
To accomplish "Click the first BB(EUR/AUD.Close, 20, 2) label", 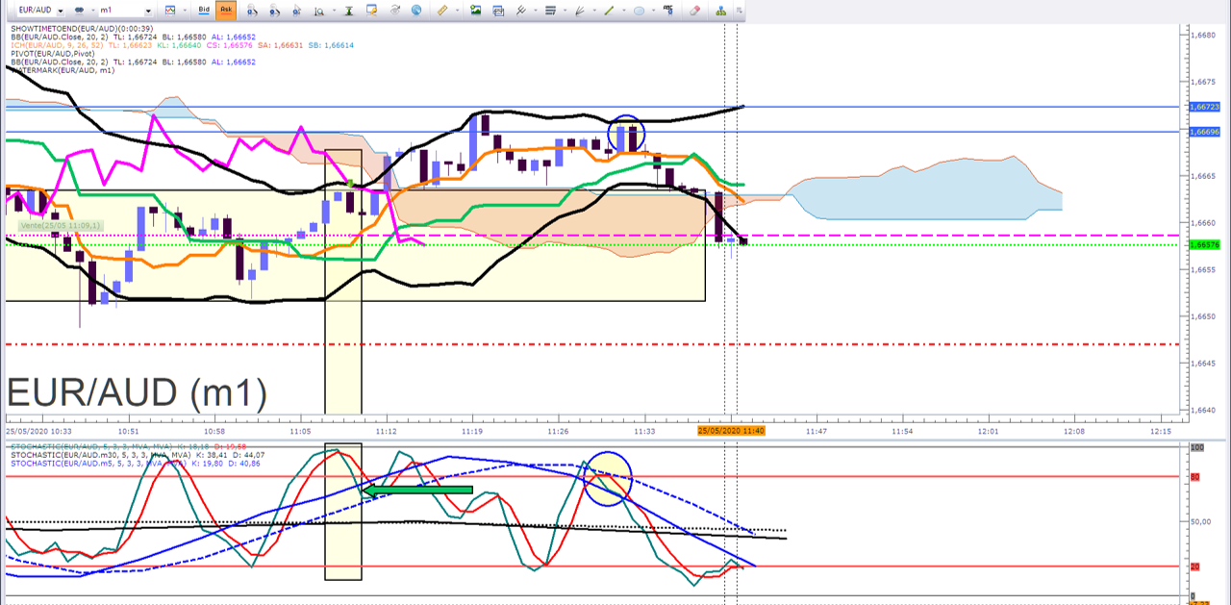I will [x=60, y=37].
